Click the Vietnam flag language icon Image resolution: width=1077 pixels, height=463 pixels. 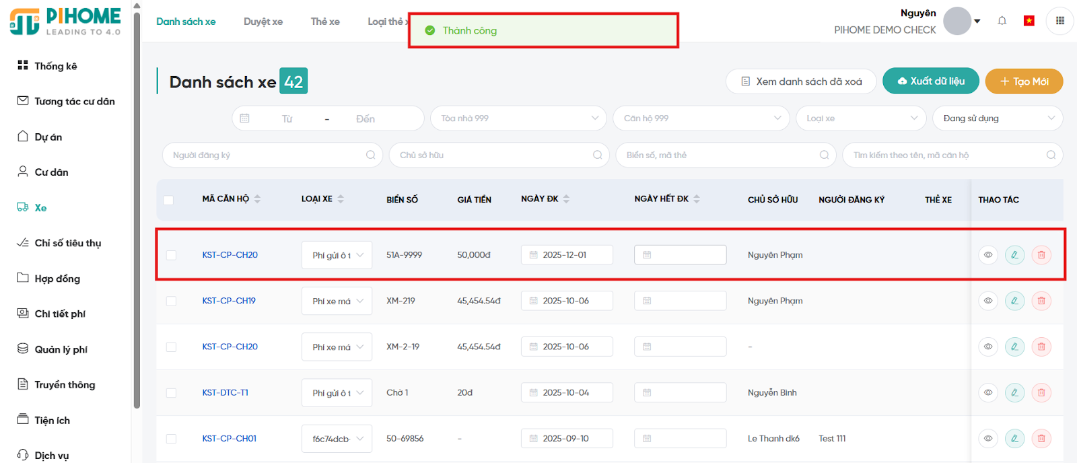(1029, 21)
